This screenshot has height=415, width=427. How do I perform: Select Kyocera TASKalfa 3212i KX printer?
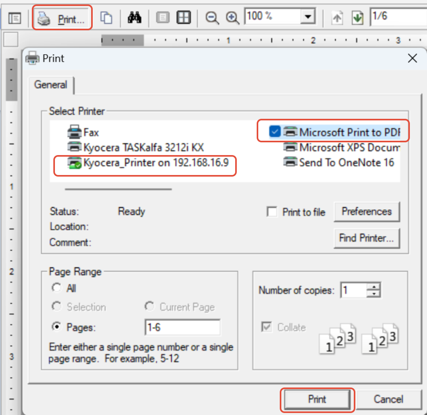coord(135,148)
